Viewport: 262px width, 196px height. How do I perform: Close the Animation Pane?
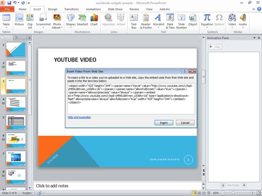point(259,38)
